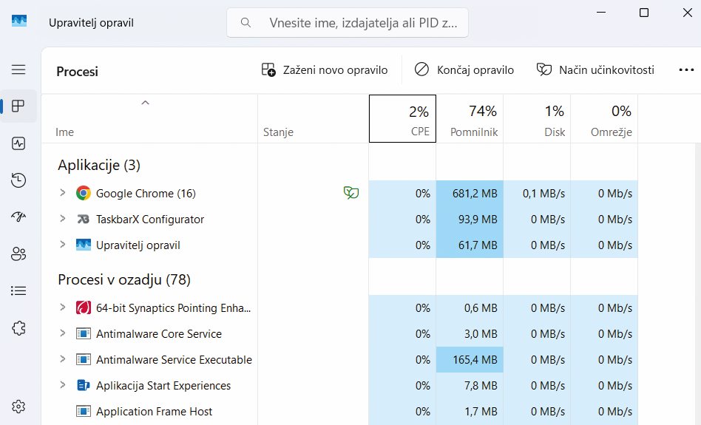Expand the Google Chrome process group
701x425 pixels.
63,193
